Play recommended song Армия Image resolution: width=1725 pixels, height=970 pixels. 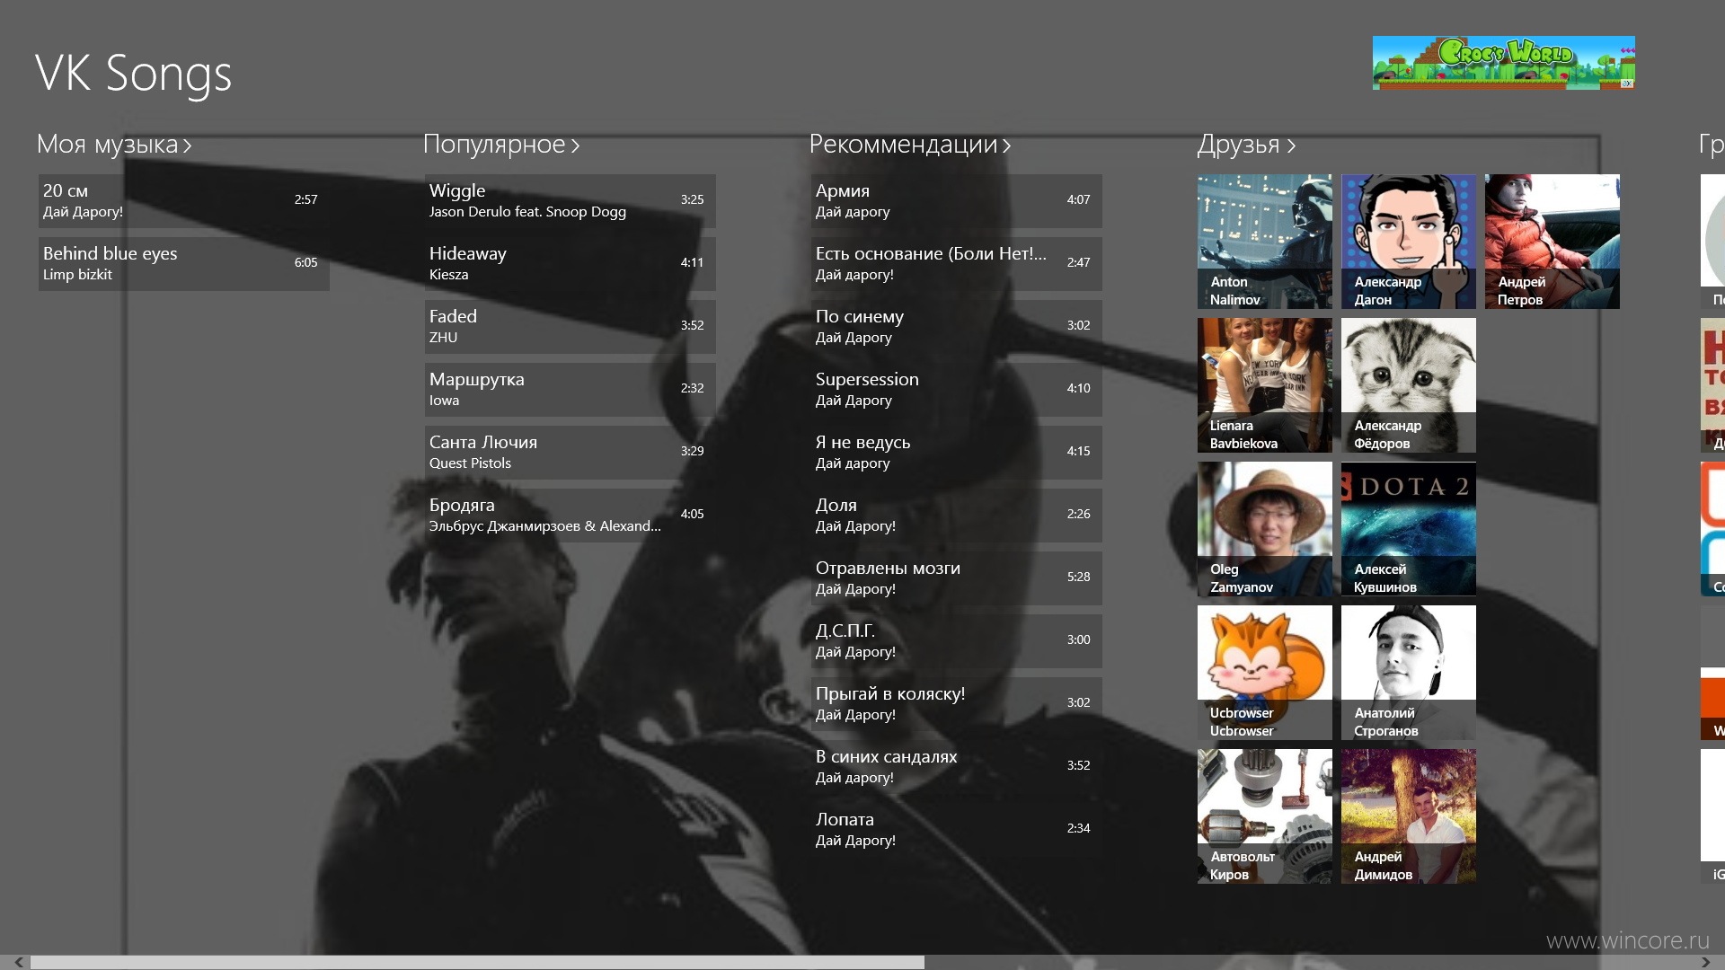click(x=956, y=200)
